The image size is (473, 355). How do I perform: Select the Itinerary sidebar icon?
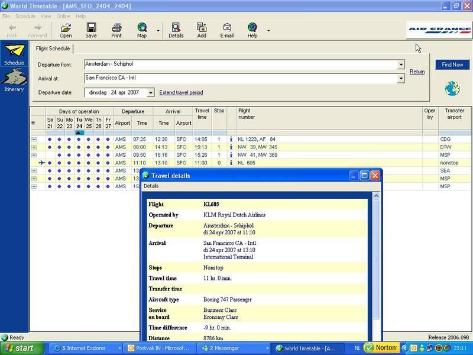[x=14, y=80]
